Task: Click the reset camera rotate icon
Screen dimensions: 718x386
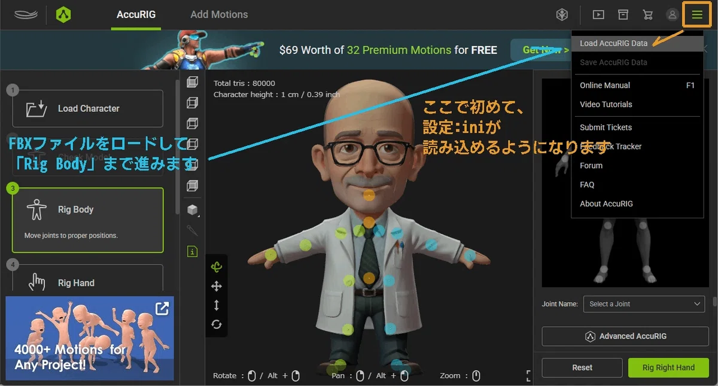Action: pos(217,324)
